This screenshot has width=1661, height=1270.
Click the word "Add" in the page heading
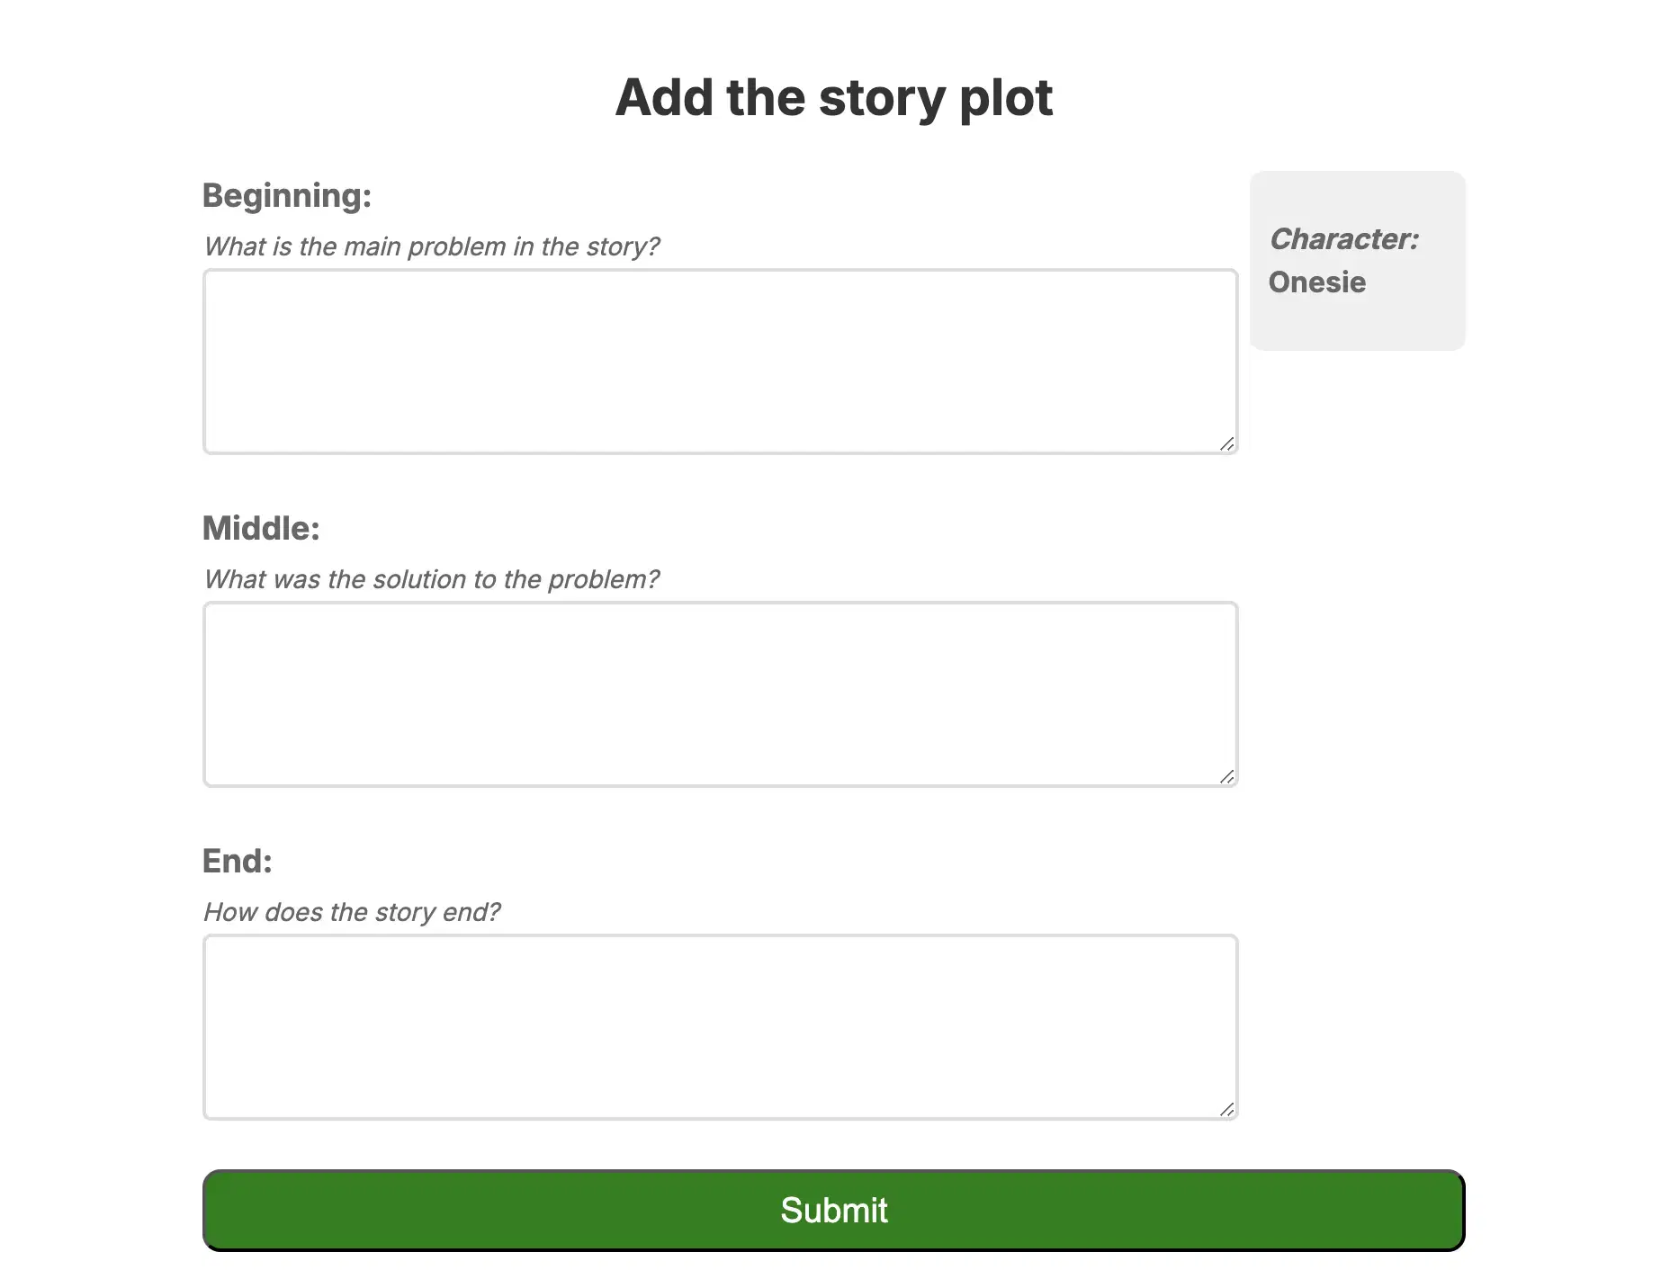point(664,97)
